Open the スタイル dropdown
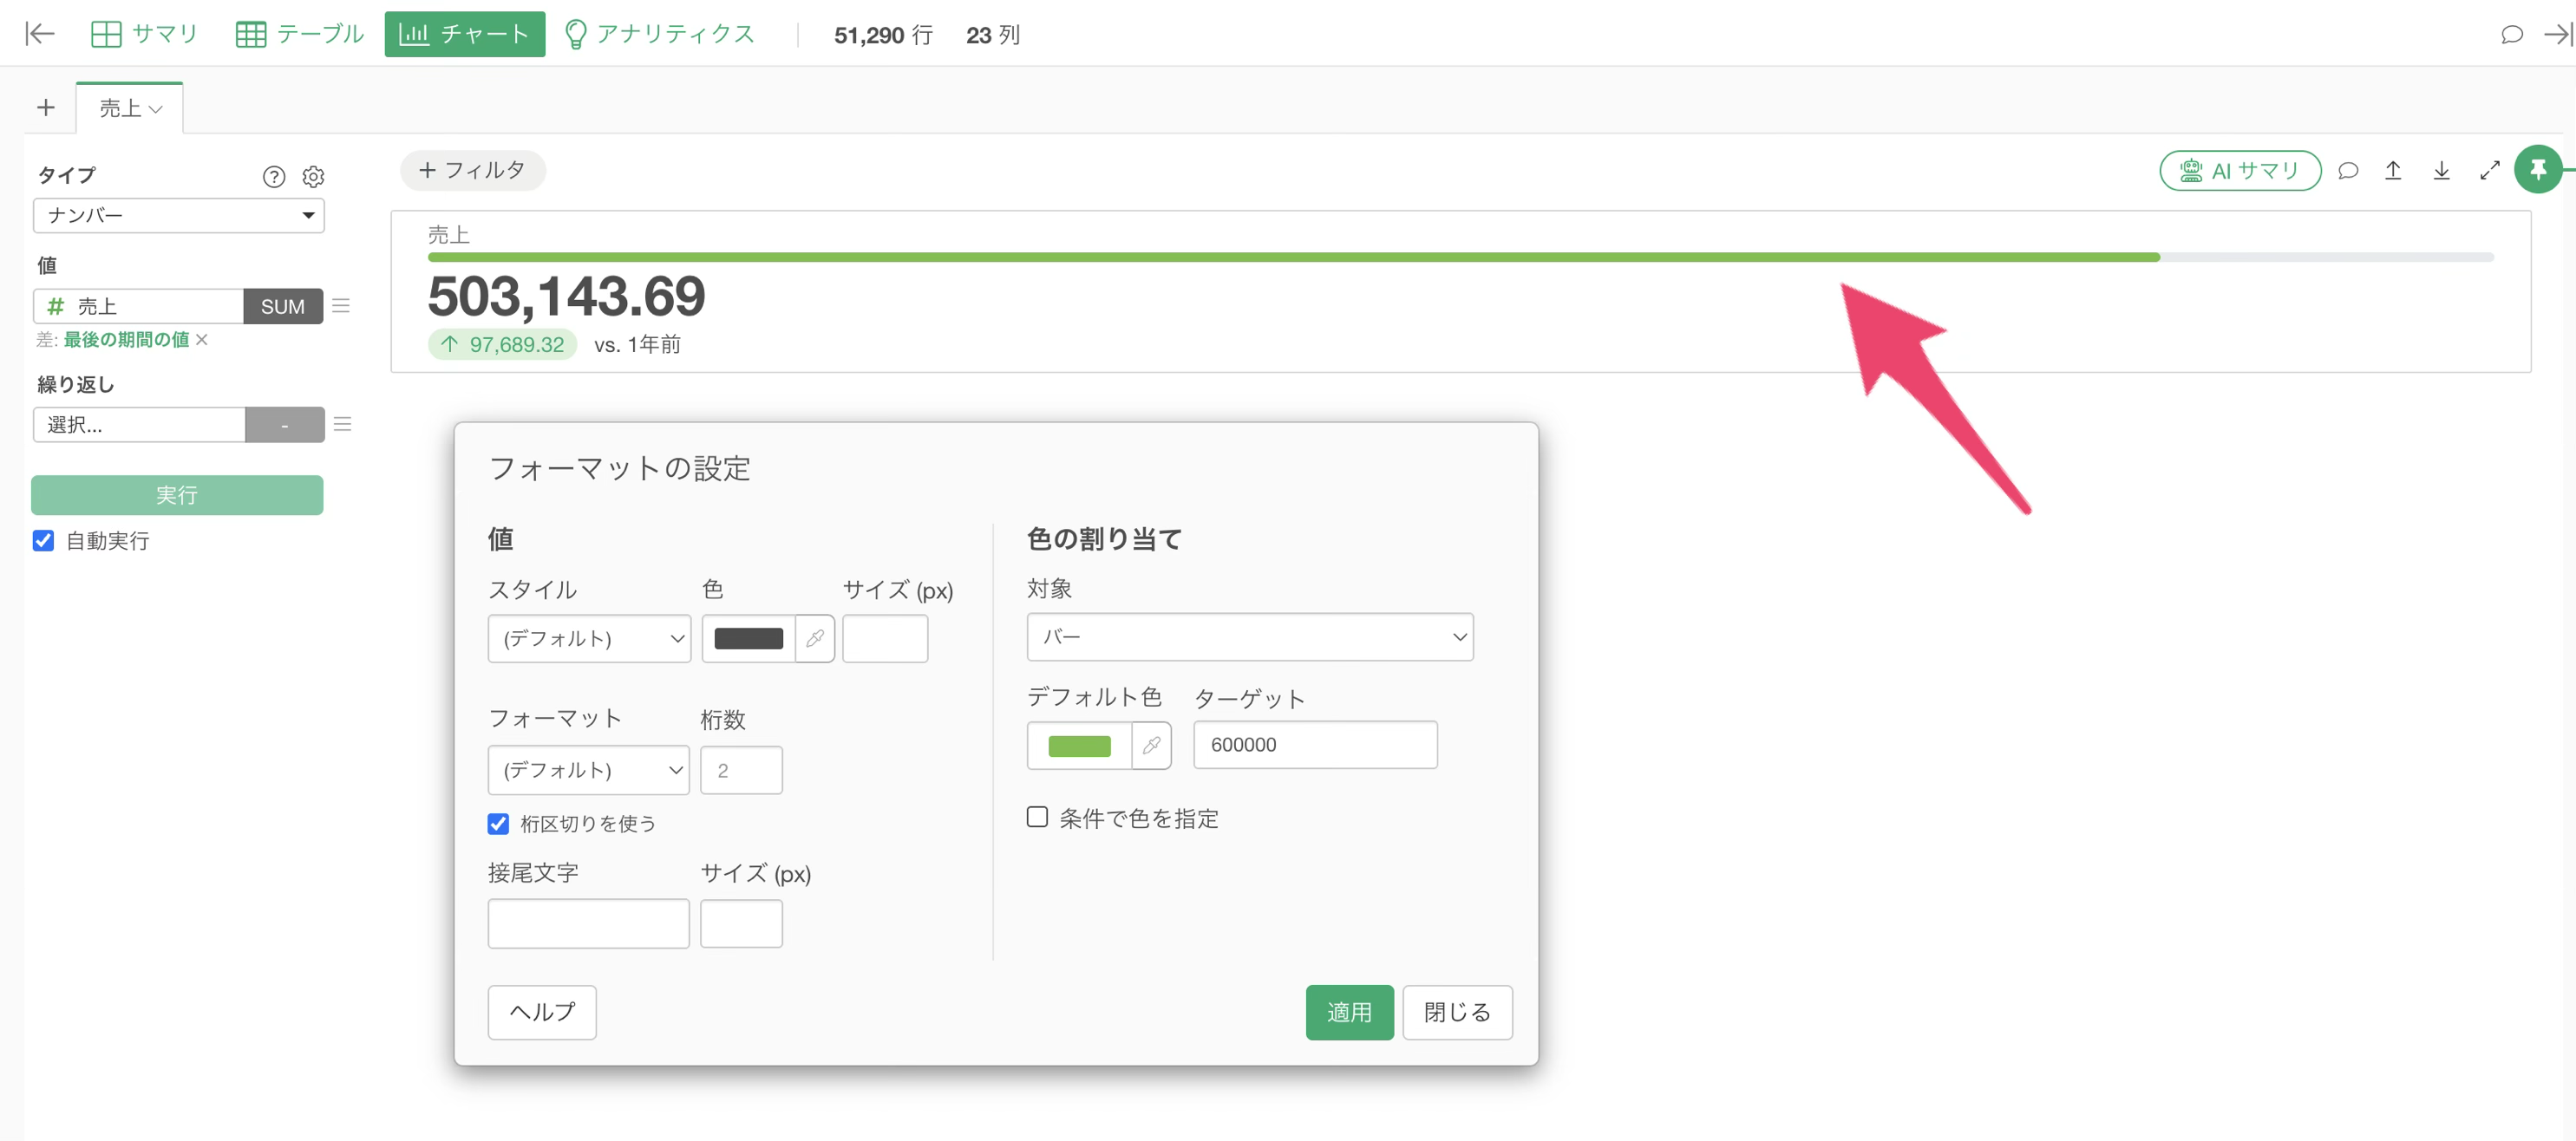Screen dimensions: 2576x1141 point(589,638)
